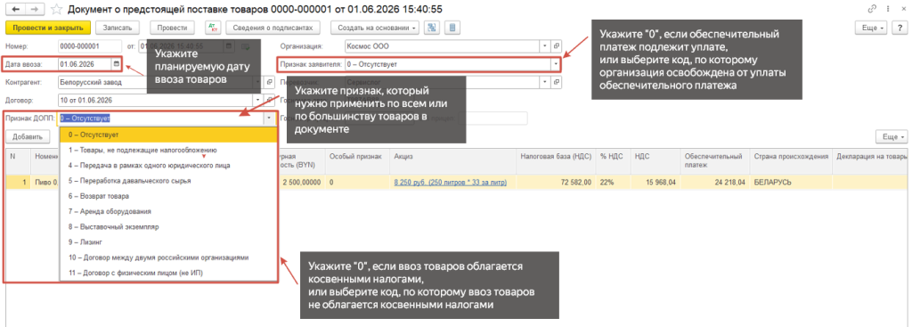This screenshot has height=327, width=912.
Task: Select 4 – Передача в рамках одного юридического лица
Action: [168, 165]
